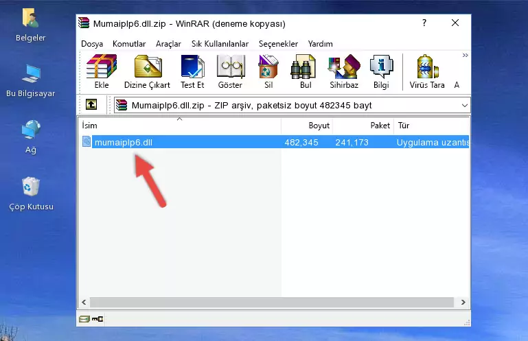528x341 pixels.
Task: Open the Araçlar menu
Action: point(168,44)
